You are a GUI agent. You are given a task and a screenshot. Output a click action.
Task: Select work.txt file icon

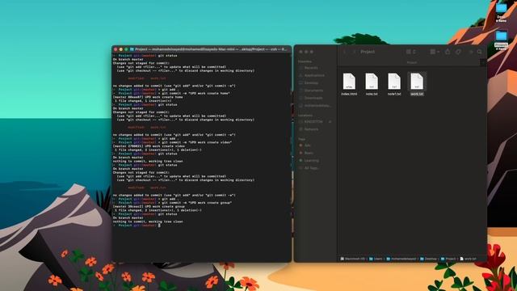[x=417, y=81]
